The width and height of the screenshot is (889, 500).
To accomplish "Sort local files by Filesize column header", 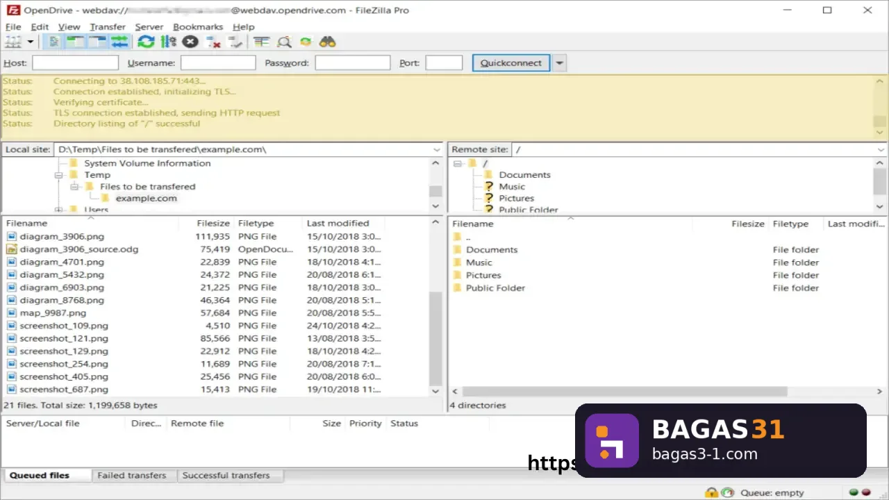I will (206, 224).
